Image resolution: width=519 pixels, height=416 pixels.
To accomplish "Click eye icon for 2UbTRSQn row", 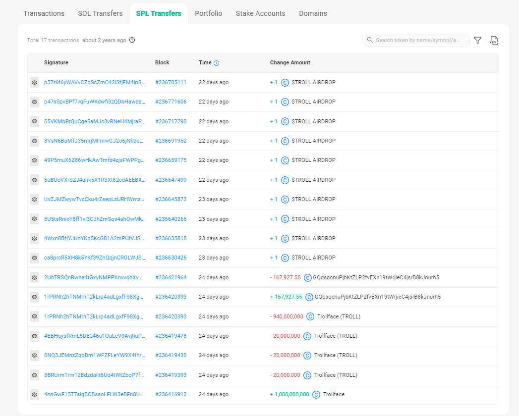I will click(34, 277).
